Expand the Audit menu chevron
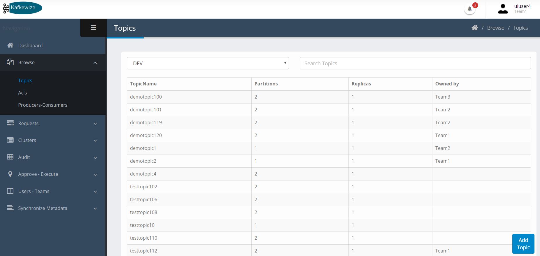 (x=95, y=158)
